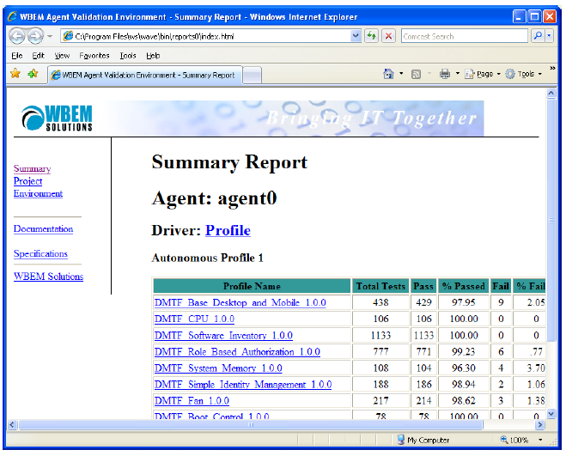Viewport: 566px width, 456px height.
Task: Expand the address bar history dropdown
Action: click(x=356, y=36)
